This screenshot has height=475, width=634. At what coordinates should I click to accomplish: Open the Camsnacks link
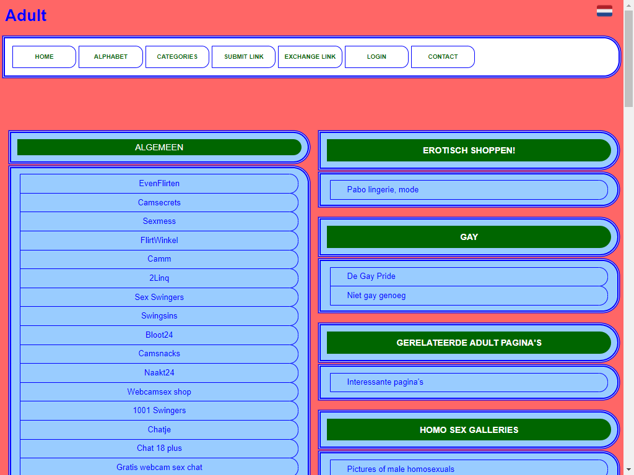159,353
